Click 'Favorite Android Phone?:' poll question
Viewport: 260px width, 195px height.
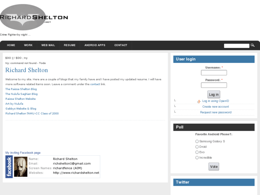pyautogui.click(x=214, y=134)
